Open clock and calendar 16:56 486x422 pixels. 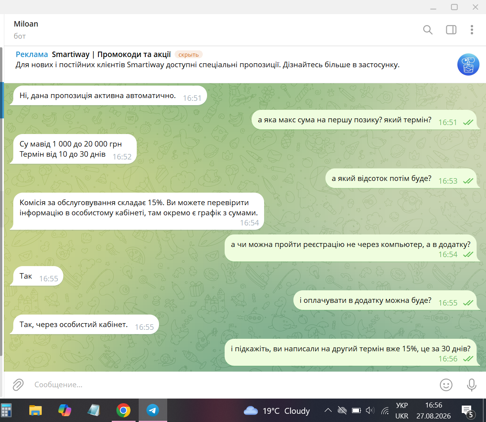434,411
